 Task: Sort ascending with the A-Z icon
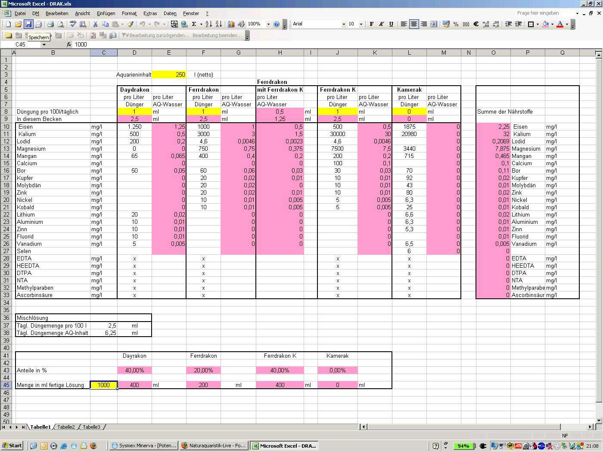(x=208, y=24)
